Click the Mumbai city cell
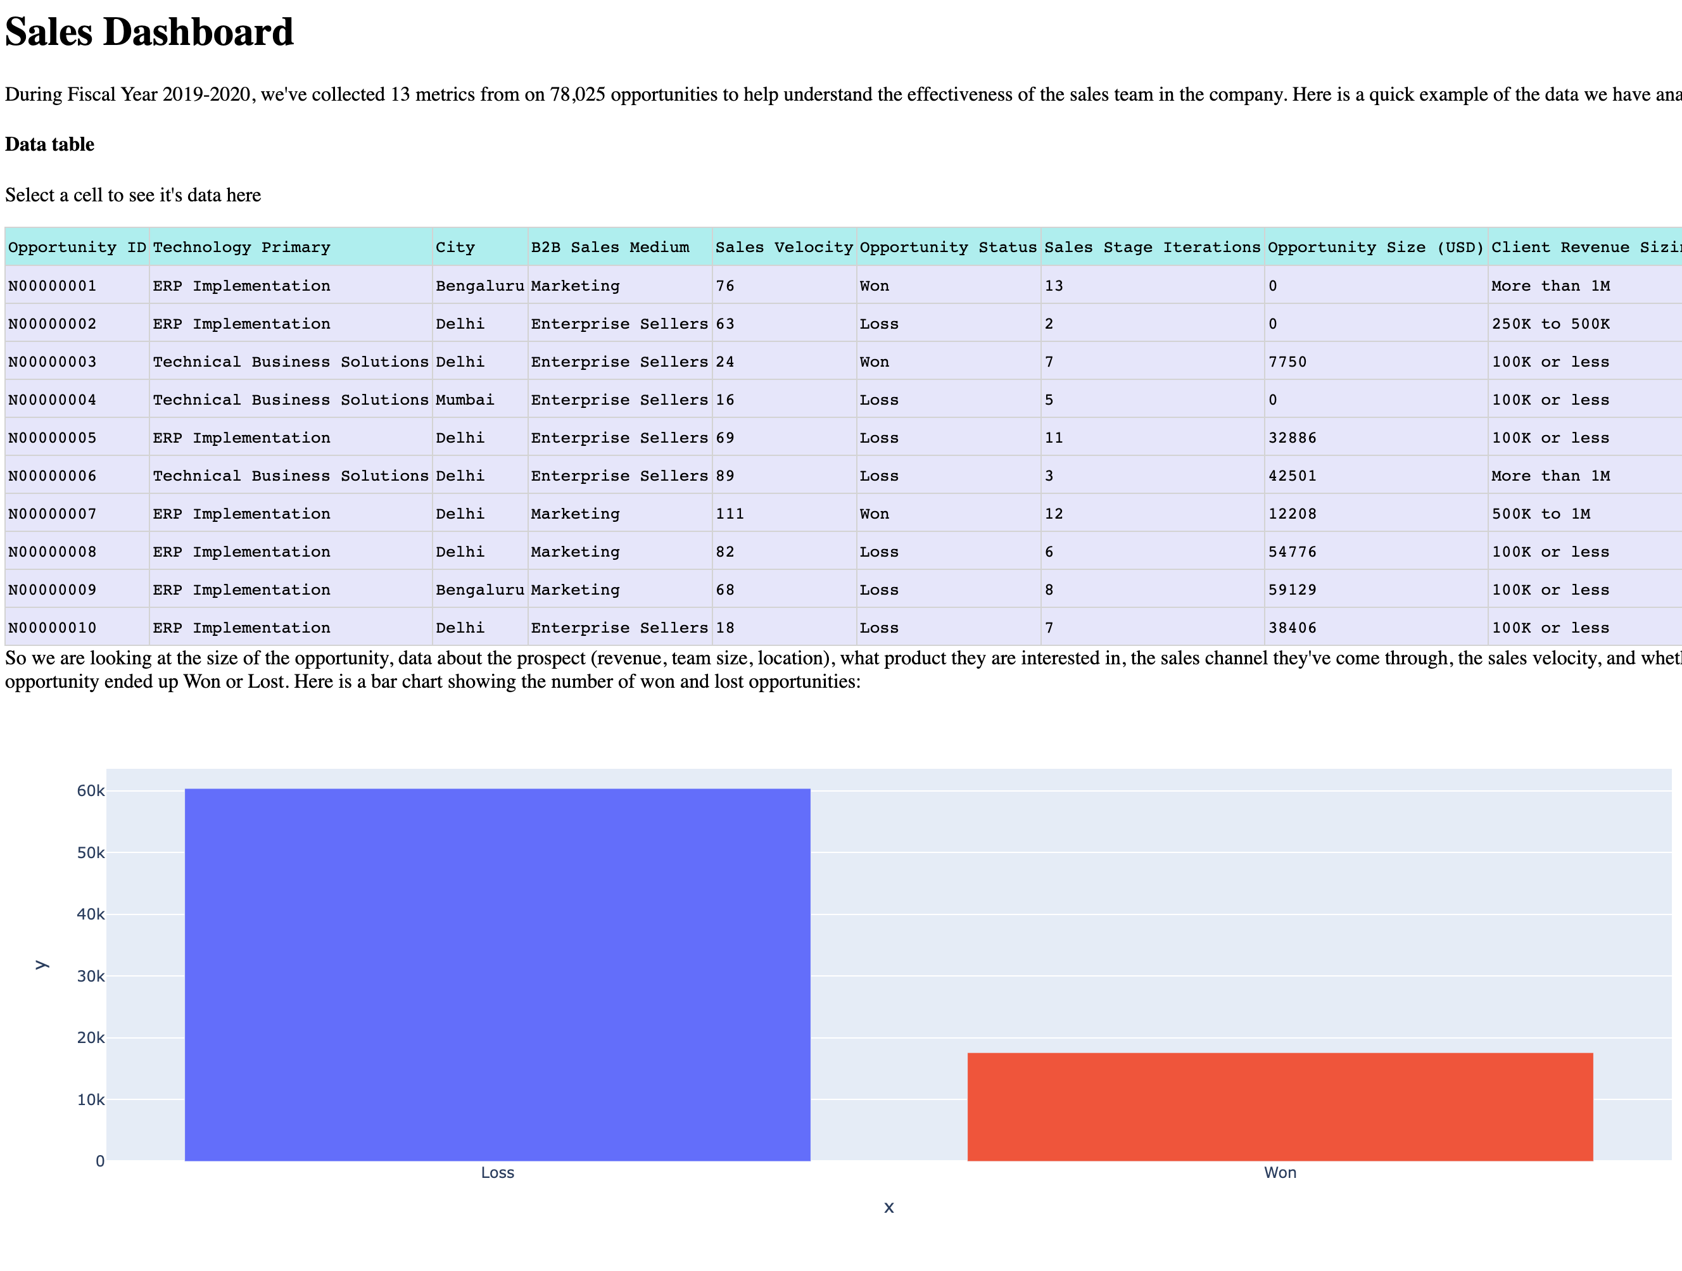 click(480, 400)
